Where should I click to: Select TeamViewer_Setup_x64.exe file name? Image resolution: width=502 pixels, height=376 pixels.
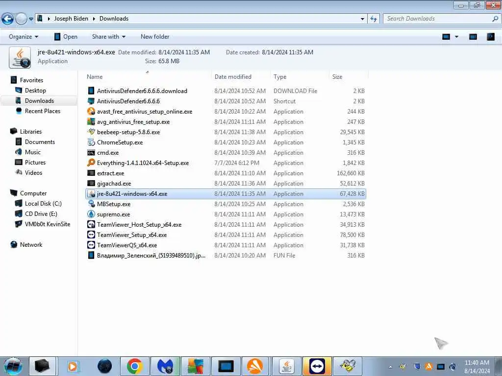pyautogui.click(x=132, y=235)
